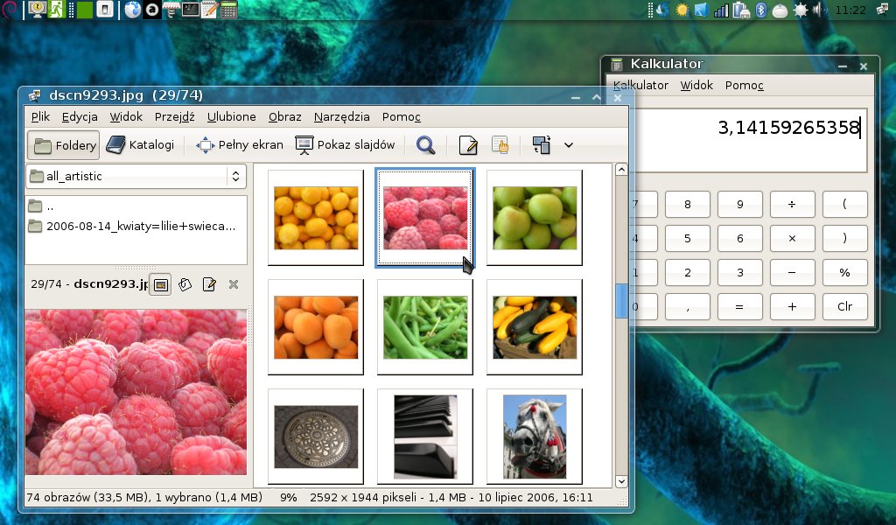Click calculator key 8
896x525 pixels.
click(688, 205)
